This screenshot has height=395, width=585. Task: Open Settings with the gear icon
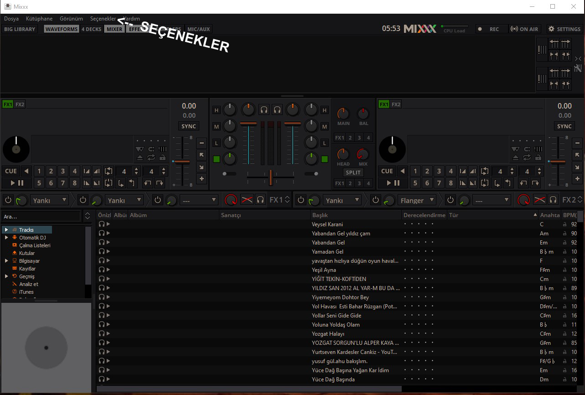point(564,29)
